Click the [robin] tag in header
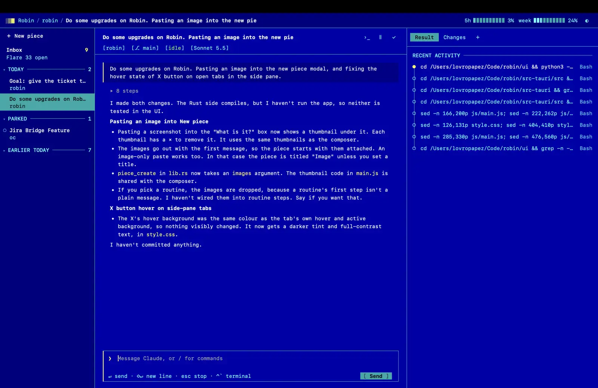The image size is (598, 388). [114, 48]
